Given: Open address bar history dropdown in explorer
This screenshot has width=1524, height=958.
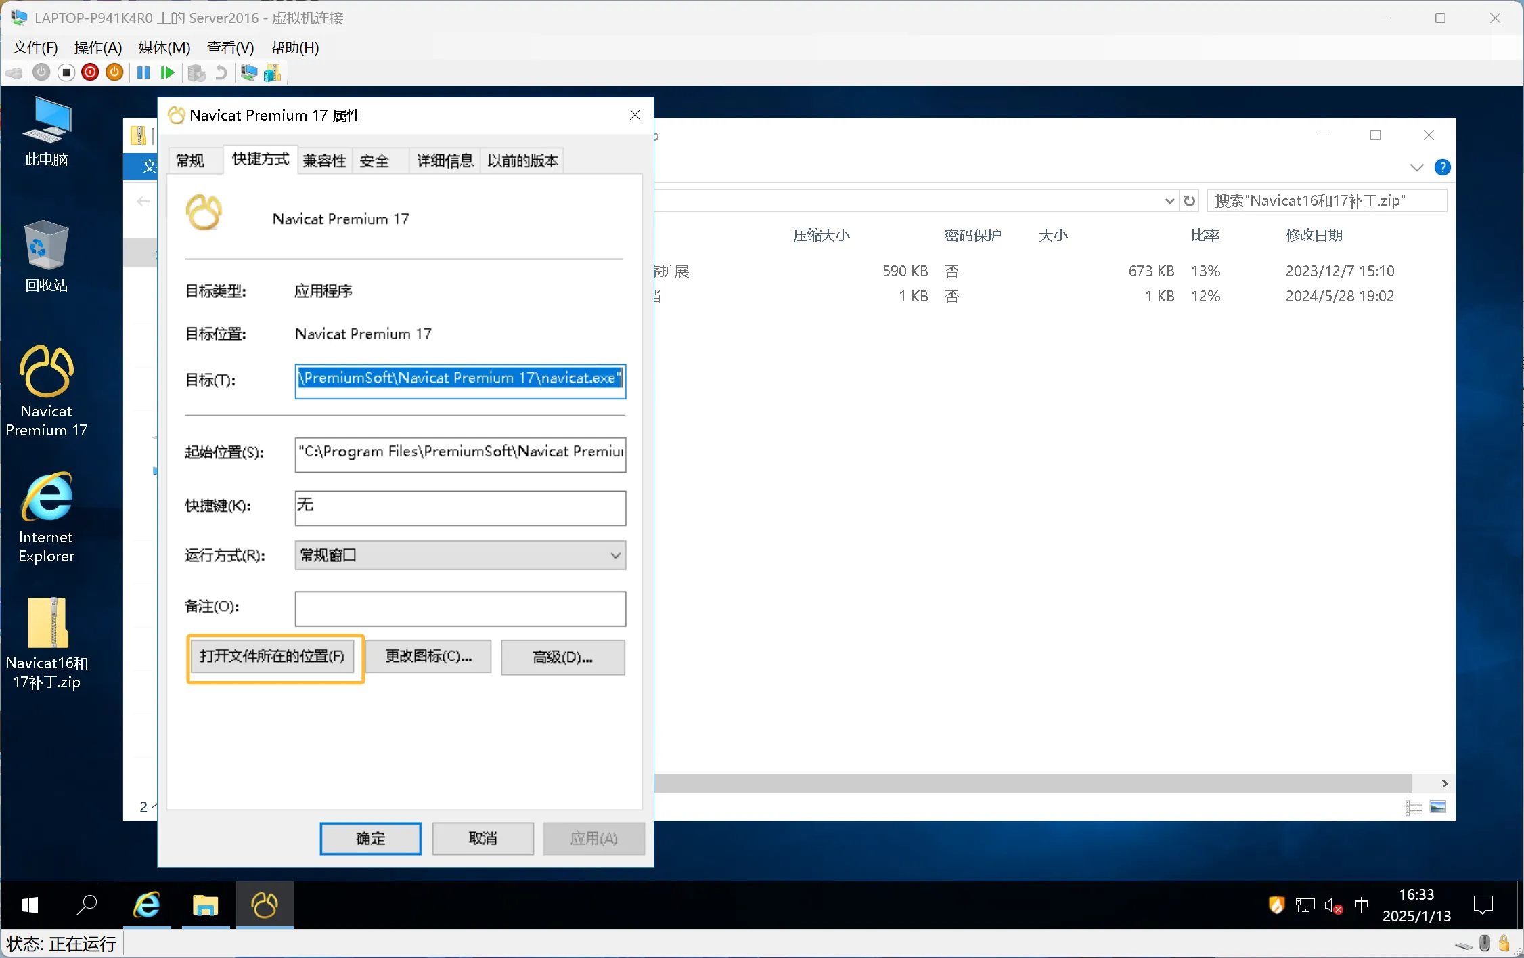Looking at the screenshot, I should 1169,201.
